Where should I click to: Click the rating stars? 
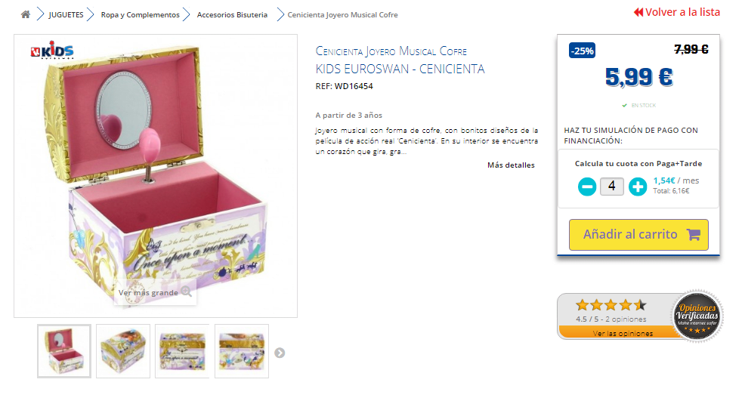[x=611, y=305]
